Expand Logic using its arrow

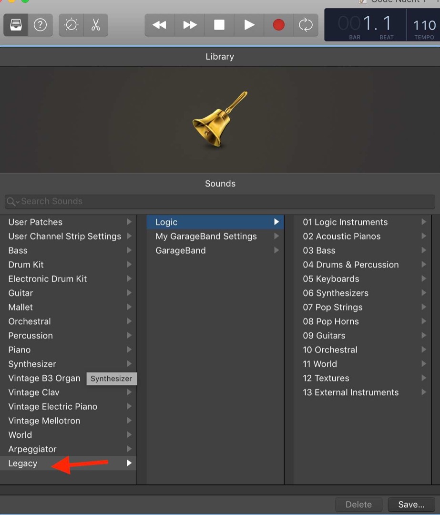pyautogui.click(x=276, y=222)
